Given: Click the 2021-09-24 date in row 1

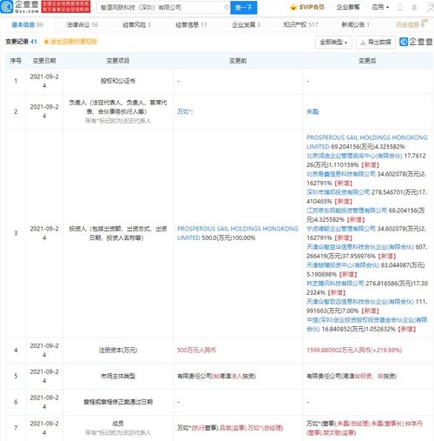Looking at the screenshot, I should tap(44, 81).
